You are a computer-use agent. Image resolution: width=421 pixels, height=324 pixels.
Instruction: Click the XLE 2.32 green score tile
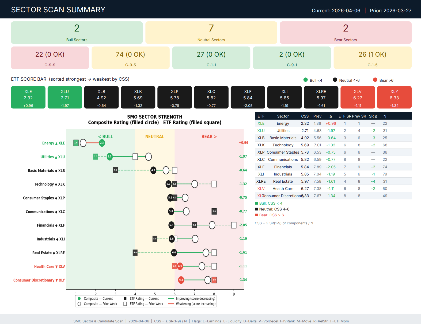[28, 97]
